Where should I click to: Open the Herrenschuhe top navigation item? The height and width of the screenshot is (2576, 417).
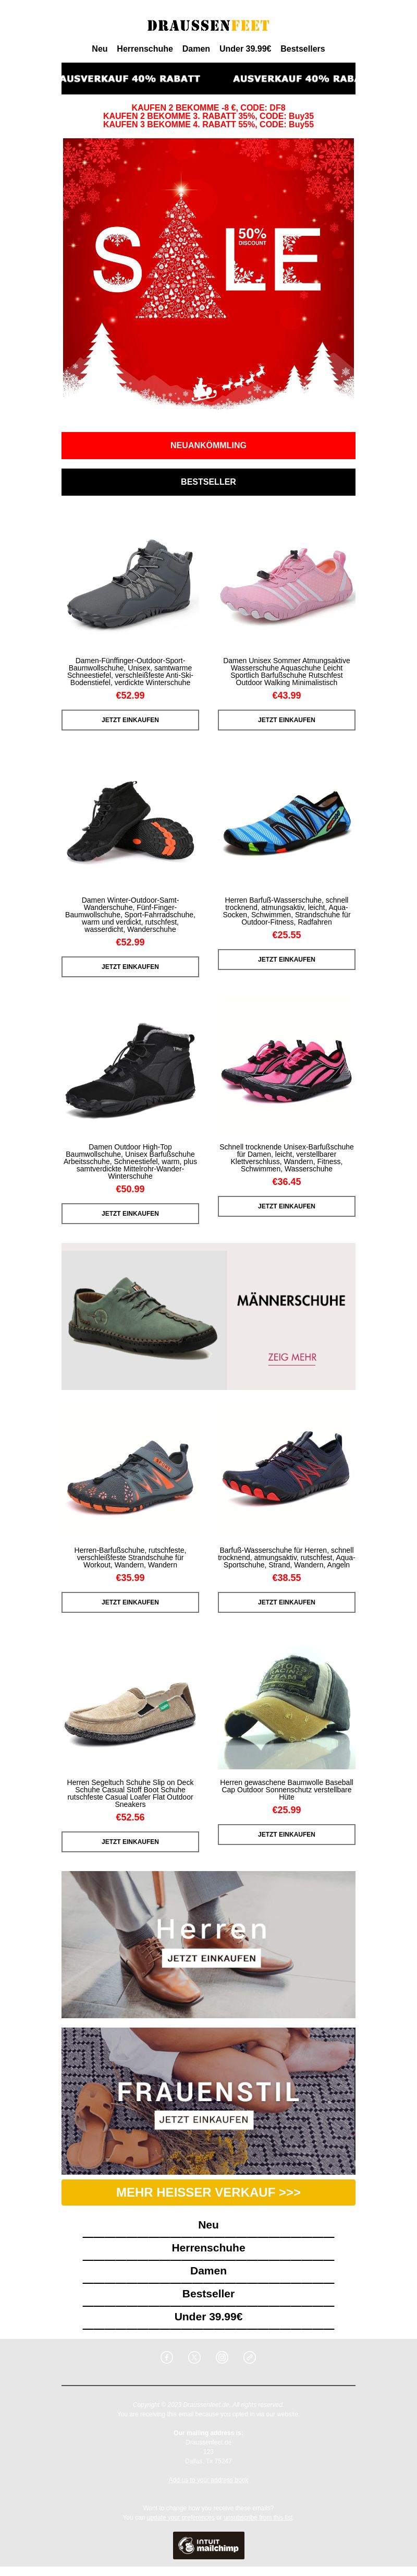(x=145, y=49)
